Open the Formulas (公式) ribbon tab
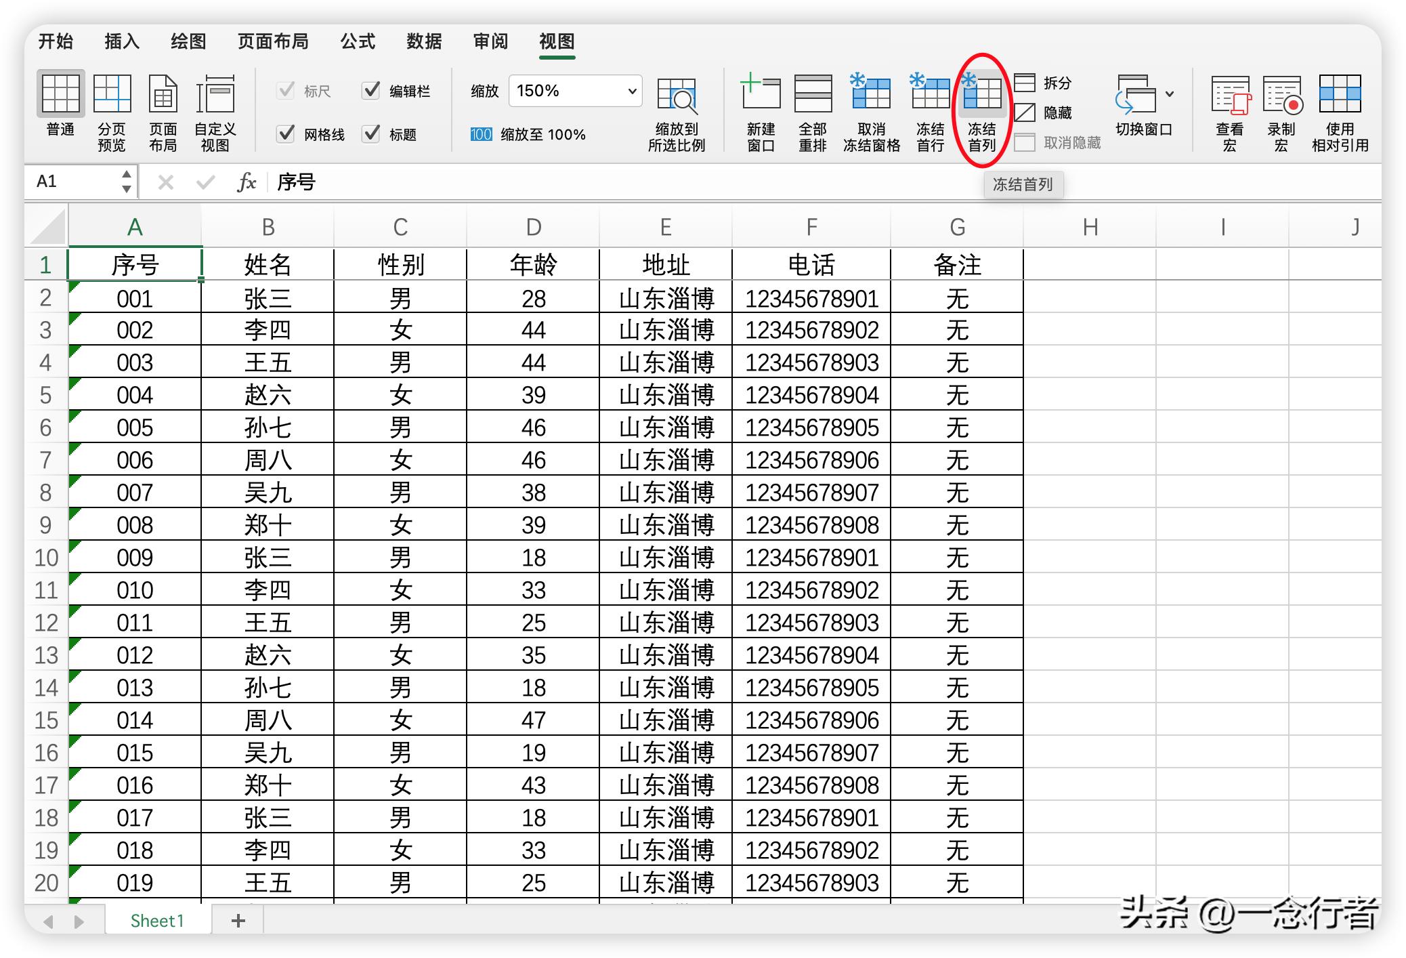This screenshot has width=1406, height=958. (x=357, y=41)
